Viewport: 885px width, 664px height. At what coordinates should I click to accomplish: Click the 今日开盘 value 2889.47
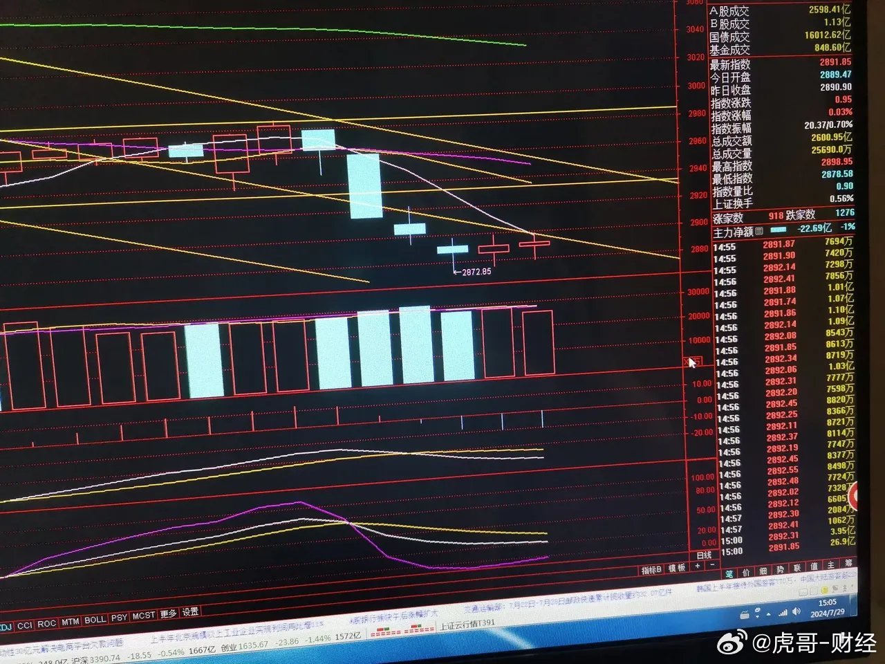(836, 75)
